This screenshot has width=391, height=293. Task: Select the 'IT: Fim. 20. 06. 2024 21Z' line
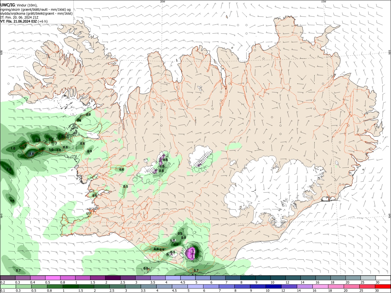coord(19,17)
